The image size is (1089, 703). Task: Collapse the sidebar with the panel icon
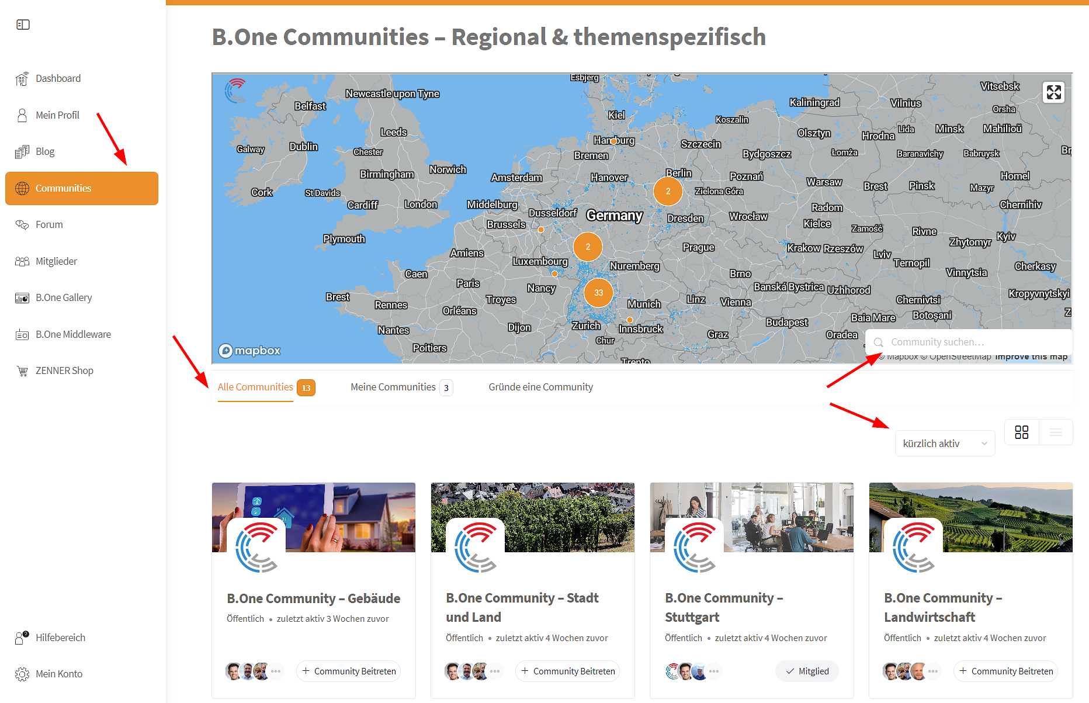pos(23,25)
